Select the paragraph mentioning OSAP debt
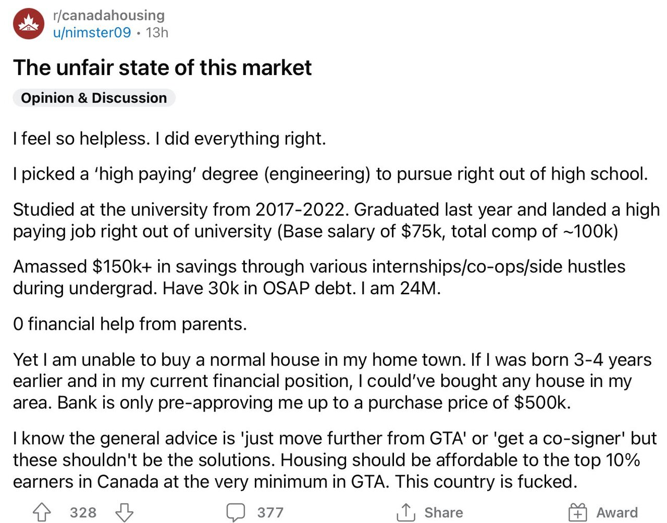Viewport: 667px width, 523px height. point(319,277)
